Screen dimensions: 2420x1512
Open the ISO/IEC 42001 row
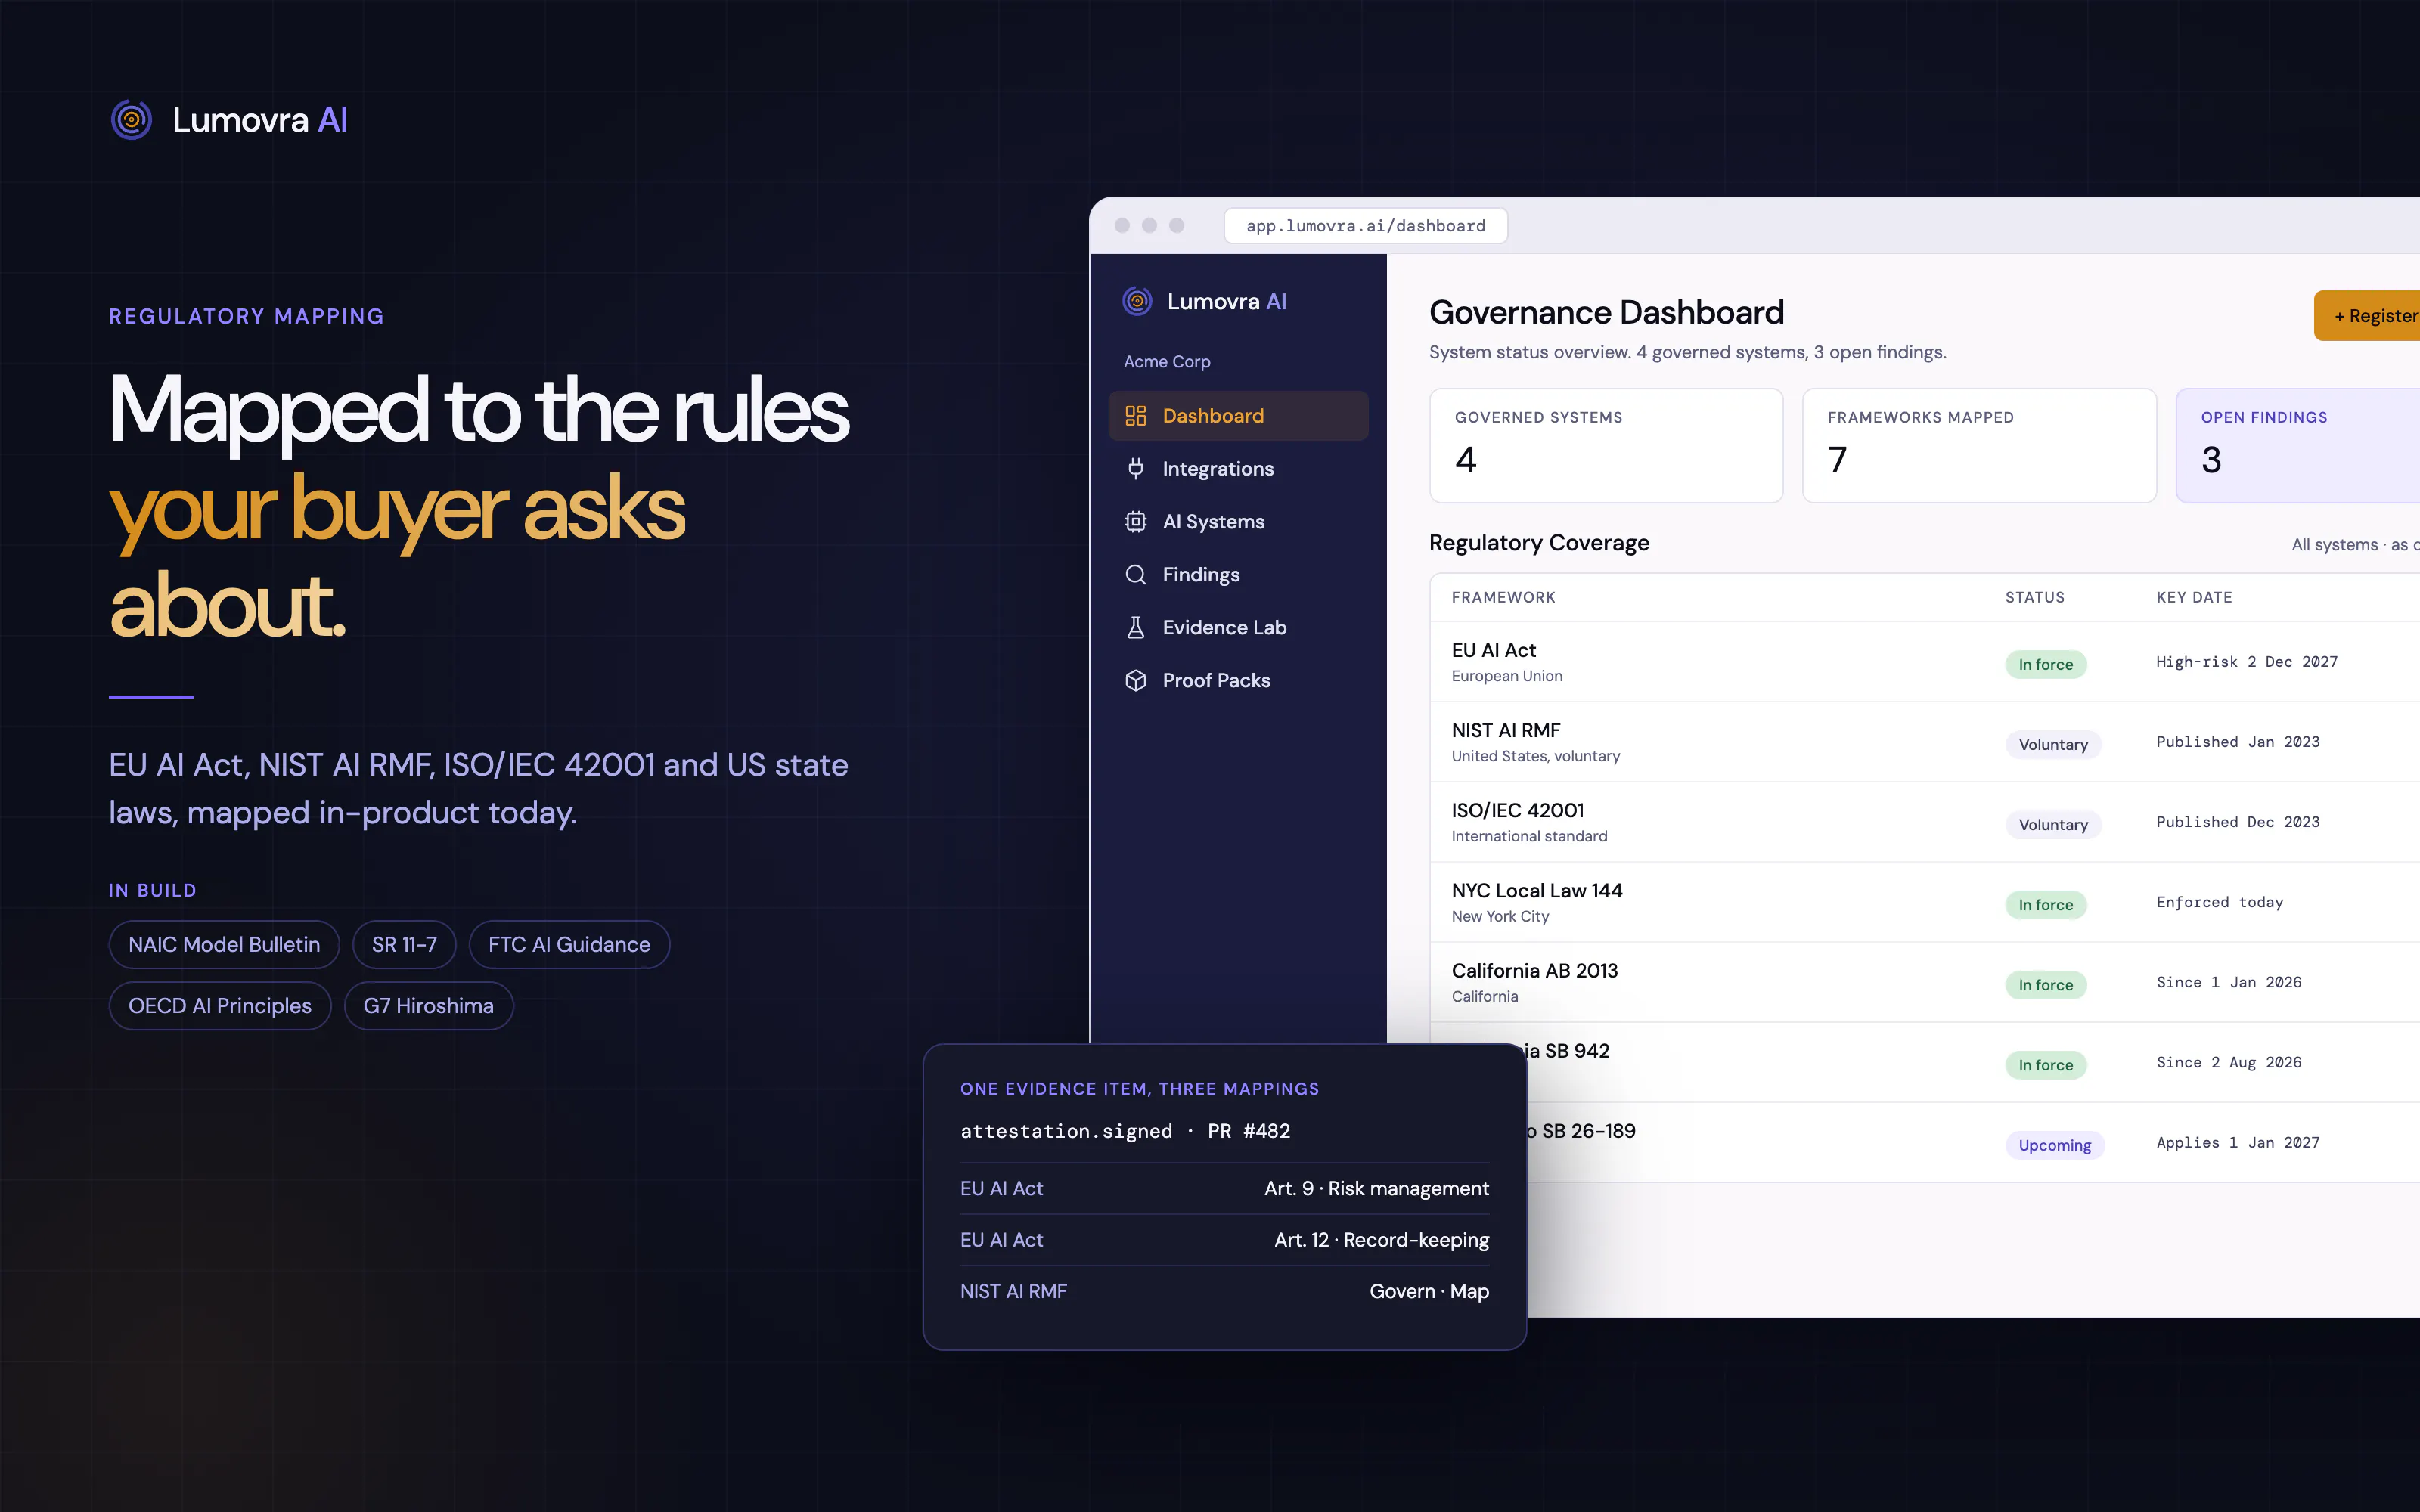pyautogui.click(x=1925, y=822)
